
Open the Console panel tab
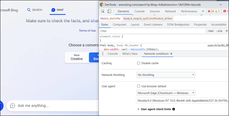[140, 11]
